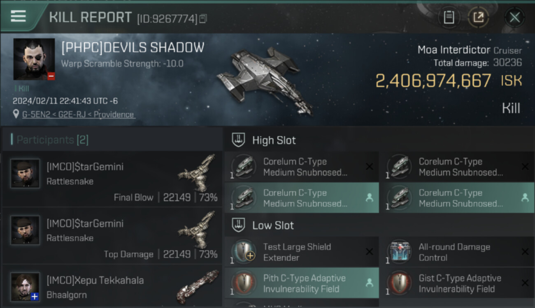Select StarGemini Final Blow participant row
The height and width of the screenshot is (308, 535).
pyautogui.click(x=112, y=179)
